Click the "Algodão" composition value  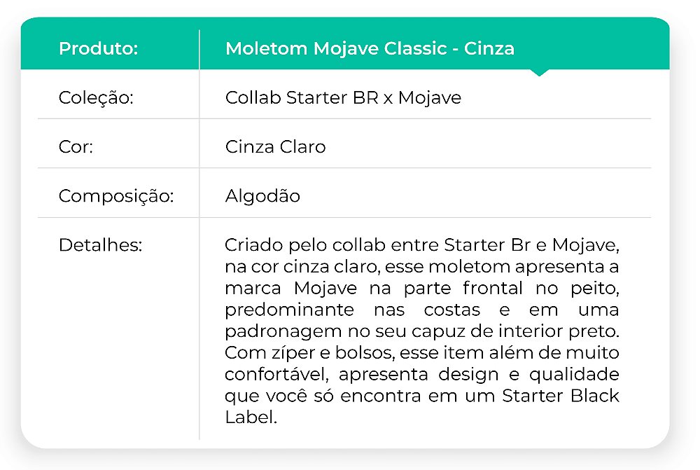click(x=262, y=196)
